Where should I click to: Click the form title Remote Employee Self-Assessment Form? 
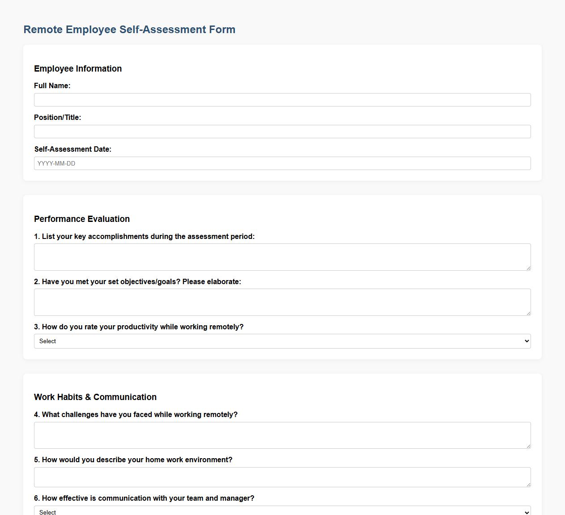click(129, 30)
